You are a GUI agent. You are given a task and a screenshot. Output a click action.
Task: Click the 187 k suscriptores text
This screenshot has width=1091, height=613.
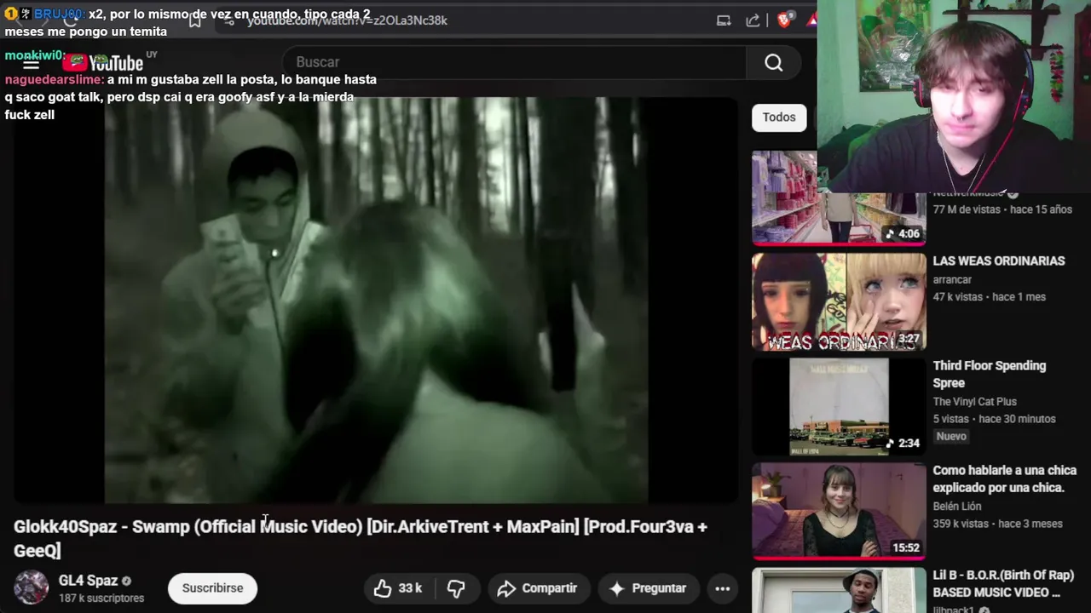coord(101,599)
